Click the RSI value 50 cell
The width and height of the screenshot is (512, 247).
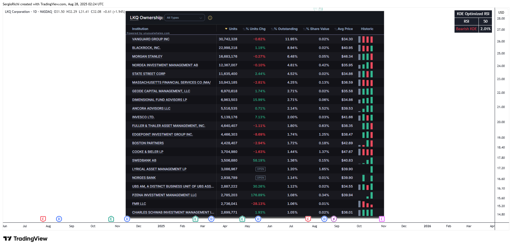485,21
